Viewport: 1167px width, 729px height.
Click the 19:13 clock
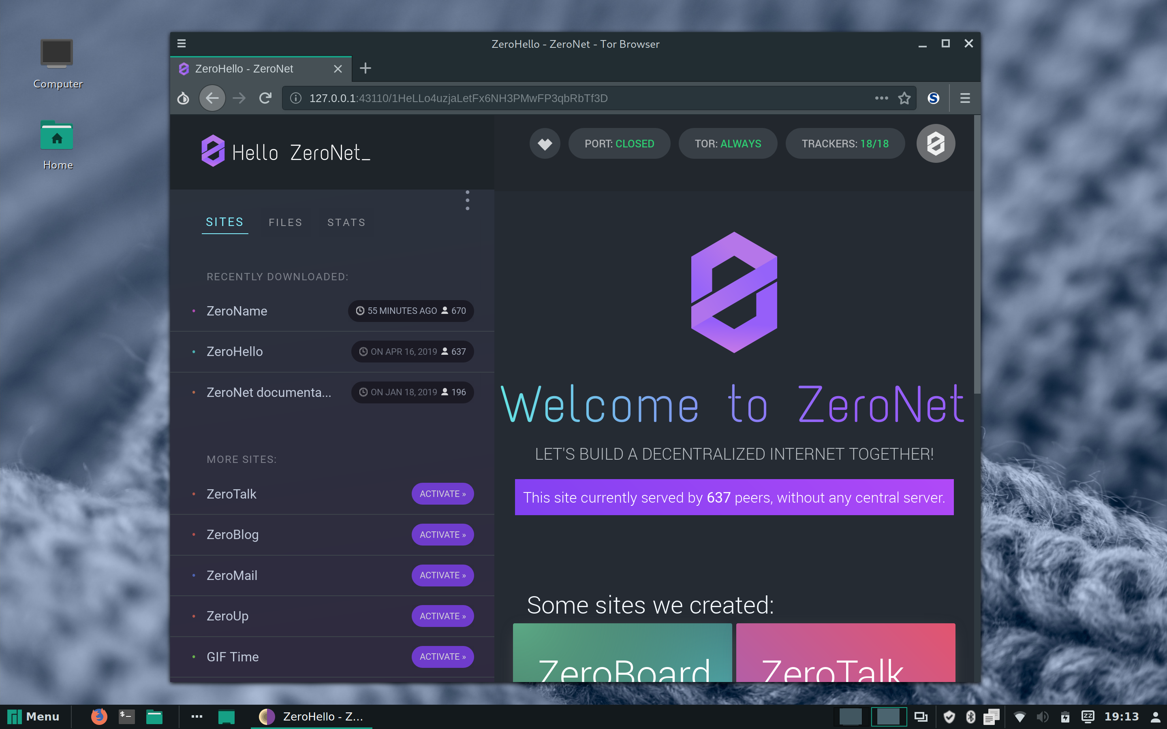tap(1121, 716)
